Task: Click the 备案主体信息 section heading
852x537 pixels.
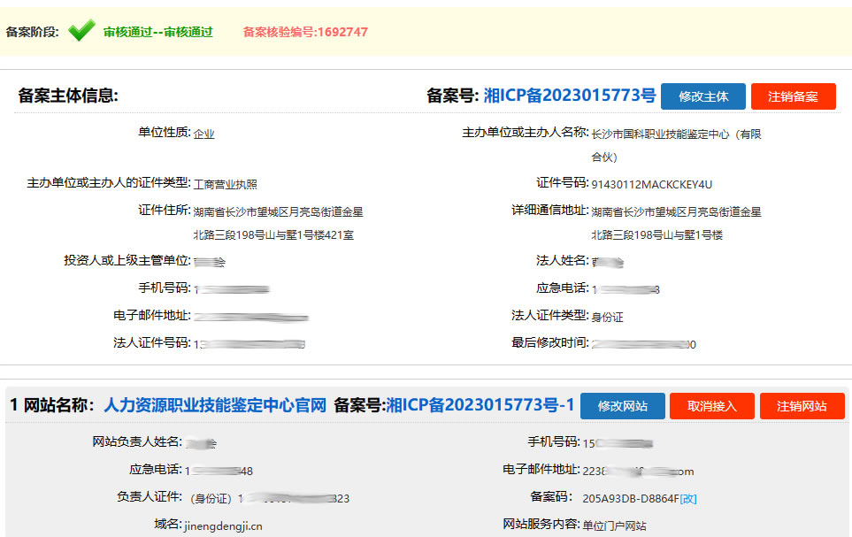Action: [x=68, y=96]
